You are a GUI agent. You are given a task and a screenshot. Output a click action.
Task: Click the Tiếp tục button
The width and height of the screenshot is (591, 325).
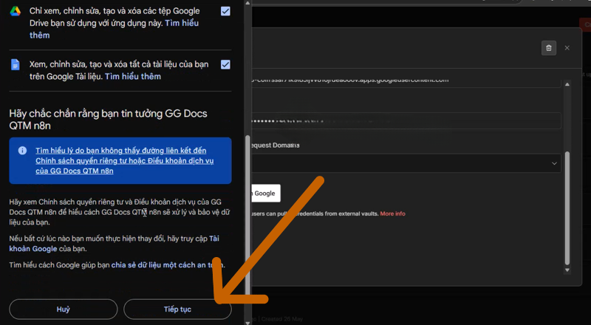click(177, 309)
